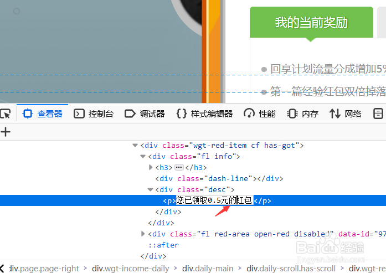Open the 网络 network tab
Screen dimensions: 386x273
click(345, 114)
